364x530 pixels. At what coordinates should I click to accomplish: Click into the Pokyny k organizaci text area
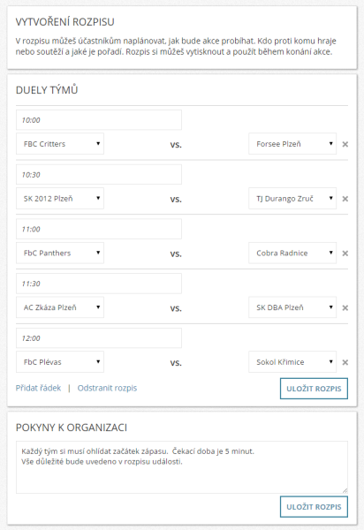click(x=182, y=467)
